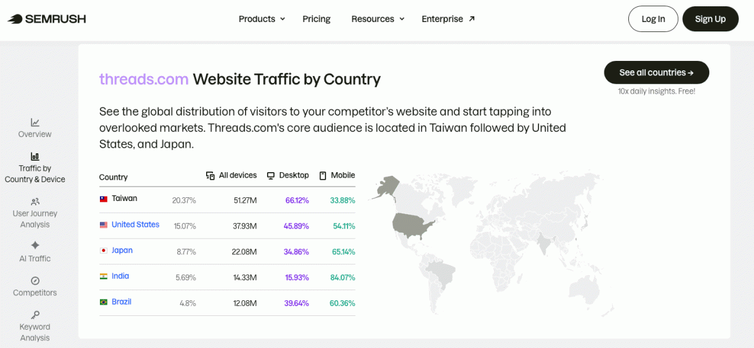The width and height of the screenshot is (754, 348).
Task: Click the Overview sidebar label
Action: [35, 134]
